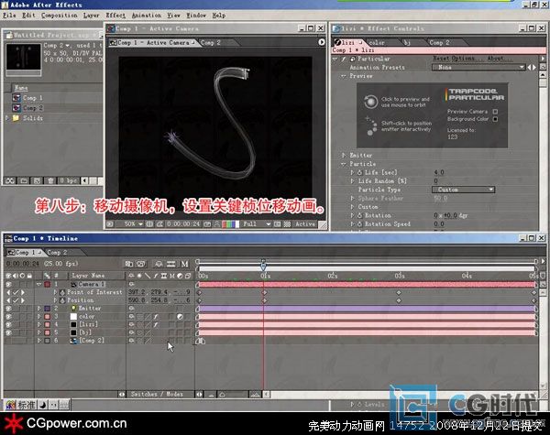Open the Animation menu
The image size is (550, 435).
(x=147, y=16)
